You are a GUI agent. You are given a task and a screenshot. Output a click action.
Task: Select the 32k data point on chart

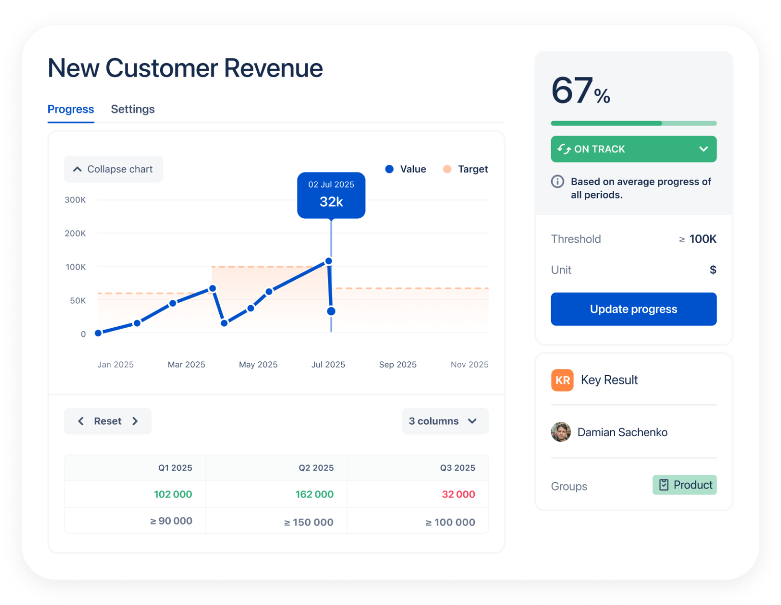[331, 311]
